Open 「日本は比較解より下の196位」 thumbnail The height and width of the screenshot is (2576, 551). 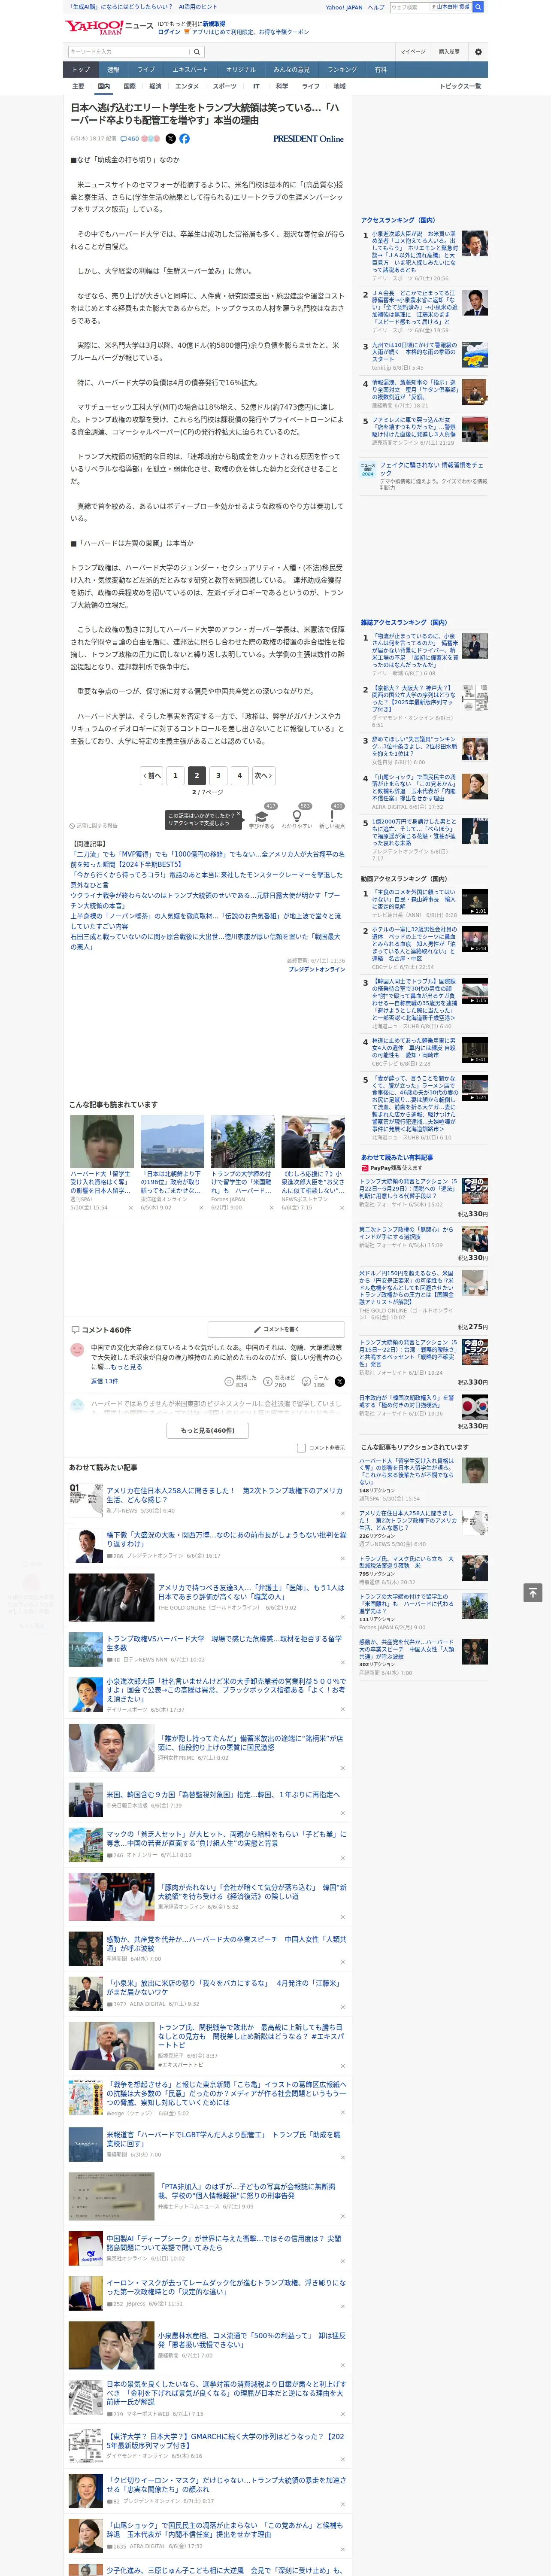pos(172,1142)
